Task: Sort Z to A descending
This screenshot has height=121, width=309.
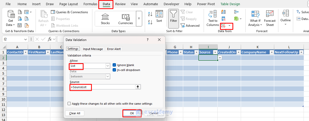Action: tap(150, 23)
